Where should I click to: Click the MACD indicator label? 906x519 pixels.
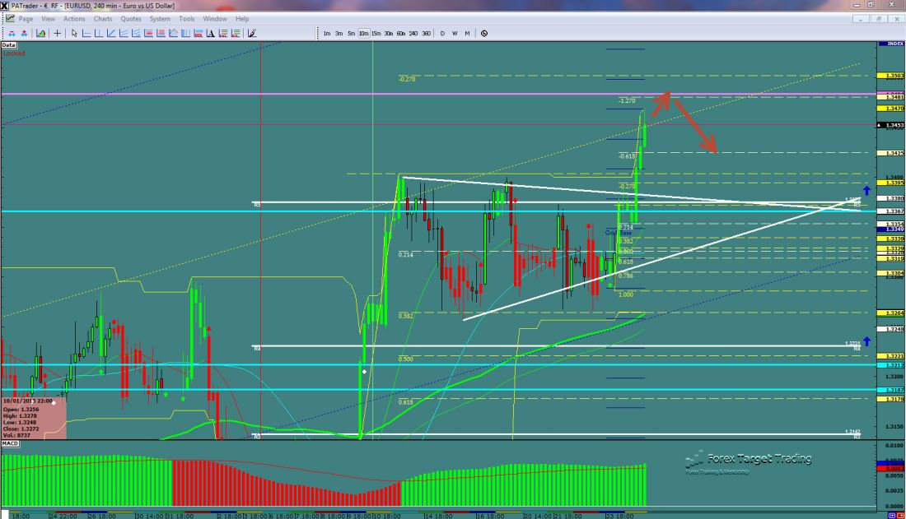coord(11,443)
